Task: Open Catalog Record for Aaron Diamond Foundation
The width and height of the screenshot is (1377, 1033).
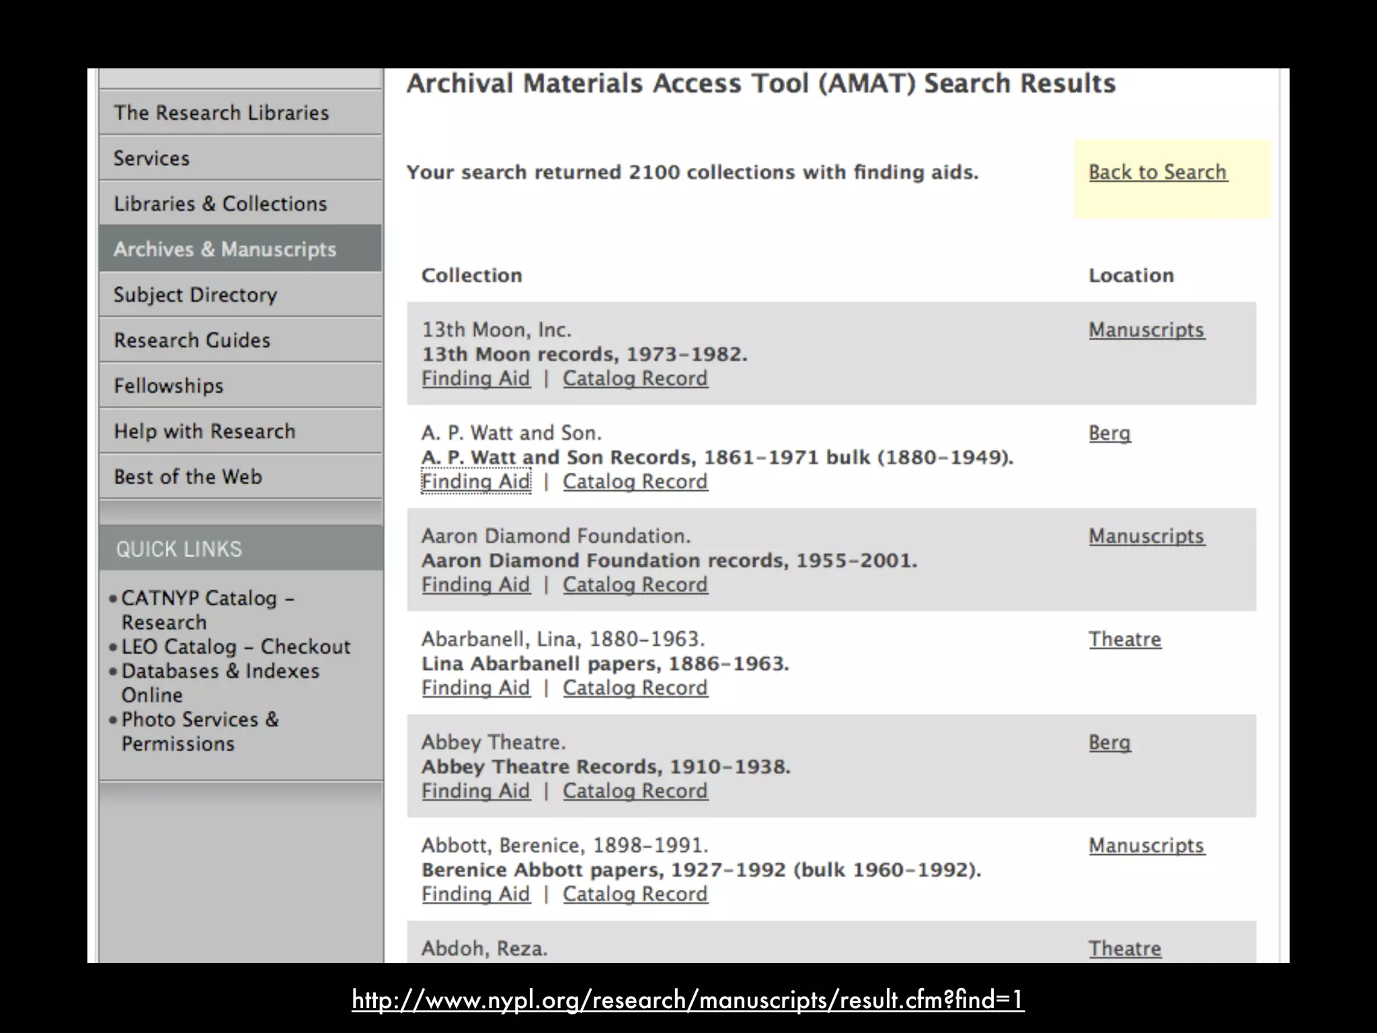Action: [635, 584]
